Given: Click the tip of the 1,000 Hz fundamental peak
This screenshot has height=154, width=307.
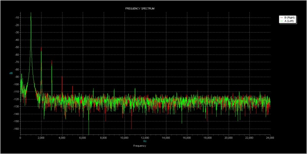Looking at the screenshot, I should (31, 13).
